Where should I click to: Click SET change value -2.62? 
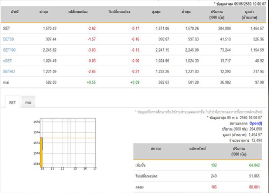[x=92, y=28]
